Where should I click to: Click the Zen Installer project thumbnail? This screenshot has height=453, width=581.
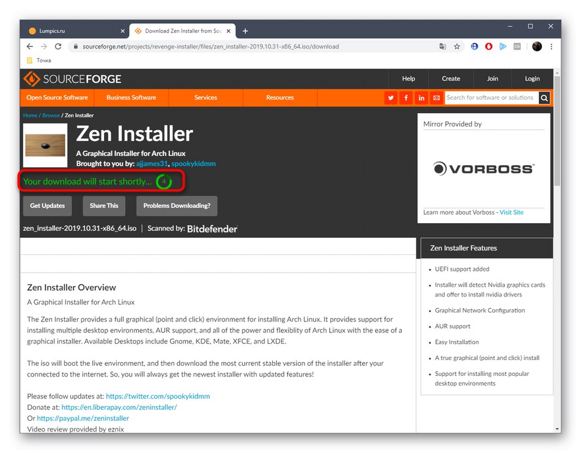pyautogui.click(x=45, y=145)
